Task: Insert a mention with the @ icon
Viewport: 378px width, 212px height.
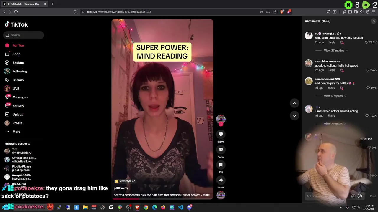Action: click(353, 196)
